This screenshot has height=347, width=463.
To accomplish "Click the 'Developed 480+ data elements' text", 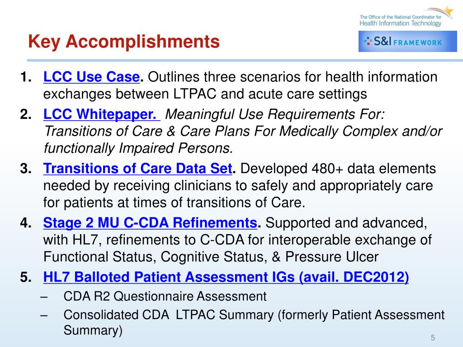I will (338, 169).
